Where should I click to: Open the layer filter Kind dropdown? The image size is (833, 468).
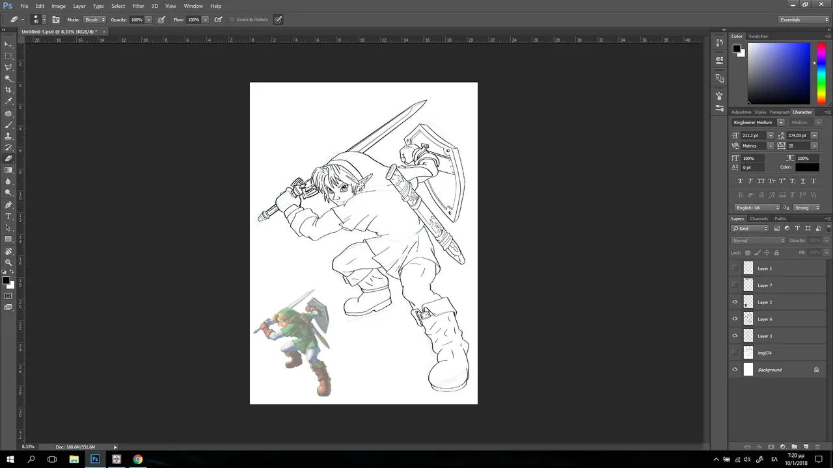pos(750,228)
